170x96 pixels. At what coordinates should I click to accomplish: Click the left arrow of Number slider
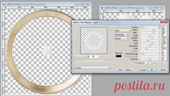pyautogui.click(x=140, y=27)
